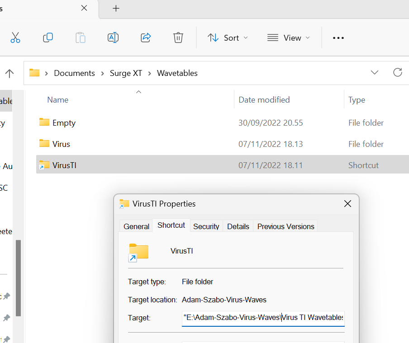This screenshot has width=409, height=343.
Task: Switch to the General tab
Action: [x=136, y=226]
